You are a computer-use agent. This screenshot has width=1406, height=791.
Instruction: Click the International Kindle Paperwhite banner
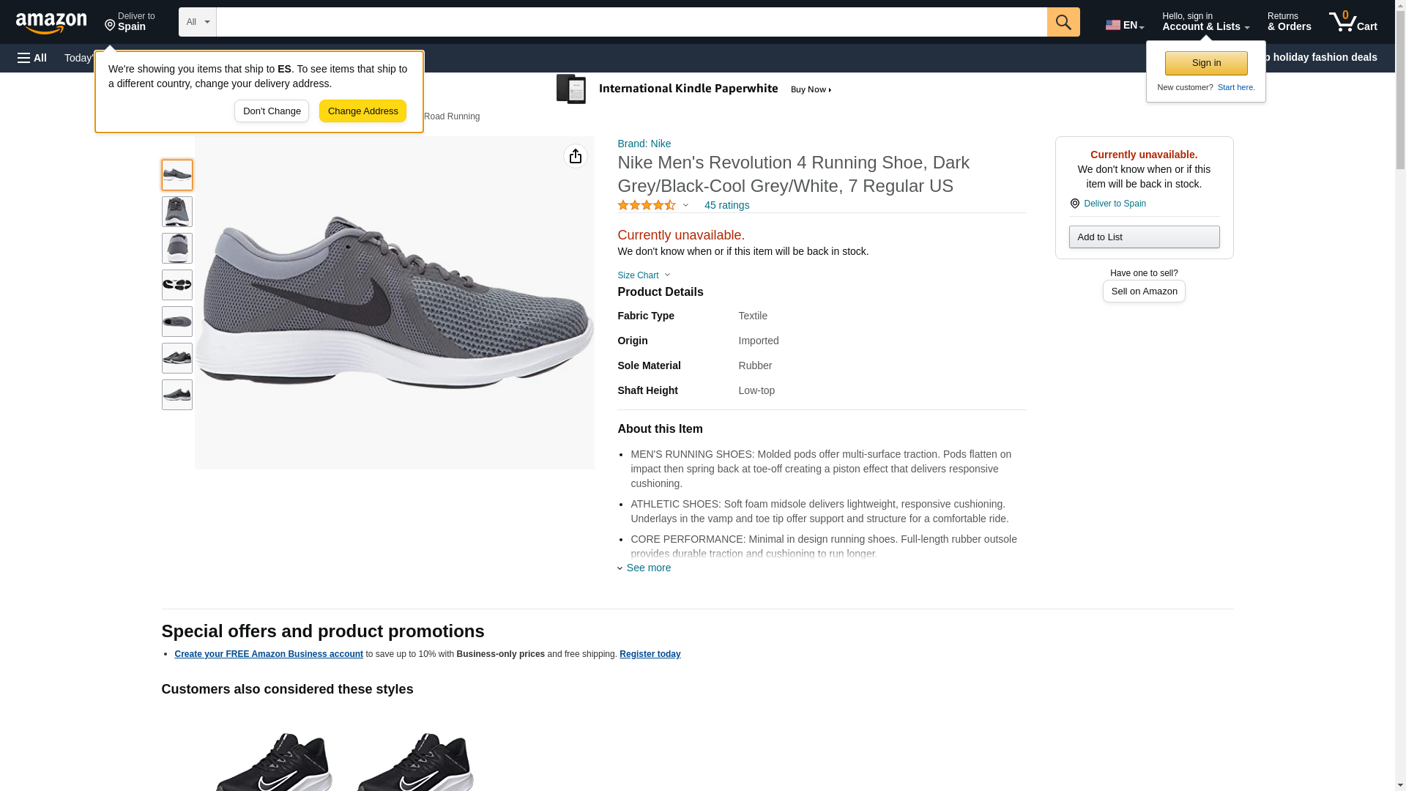click(x=694, y=89)
